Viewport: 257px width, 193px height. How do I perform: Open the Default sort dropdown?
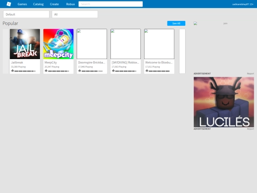tap(26, 14)
